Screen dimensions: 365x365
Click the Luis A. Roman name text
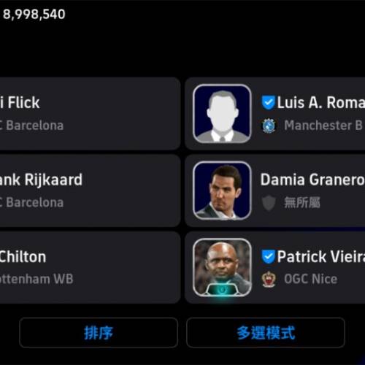point(321,102)
